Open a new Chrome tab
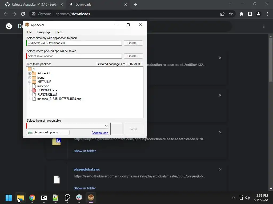Screen dimensions: 273x204 [x=136, y=5]
